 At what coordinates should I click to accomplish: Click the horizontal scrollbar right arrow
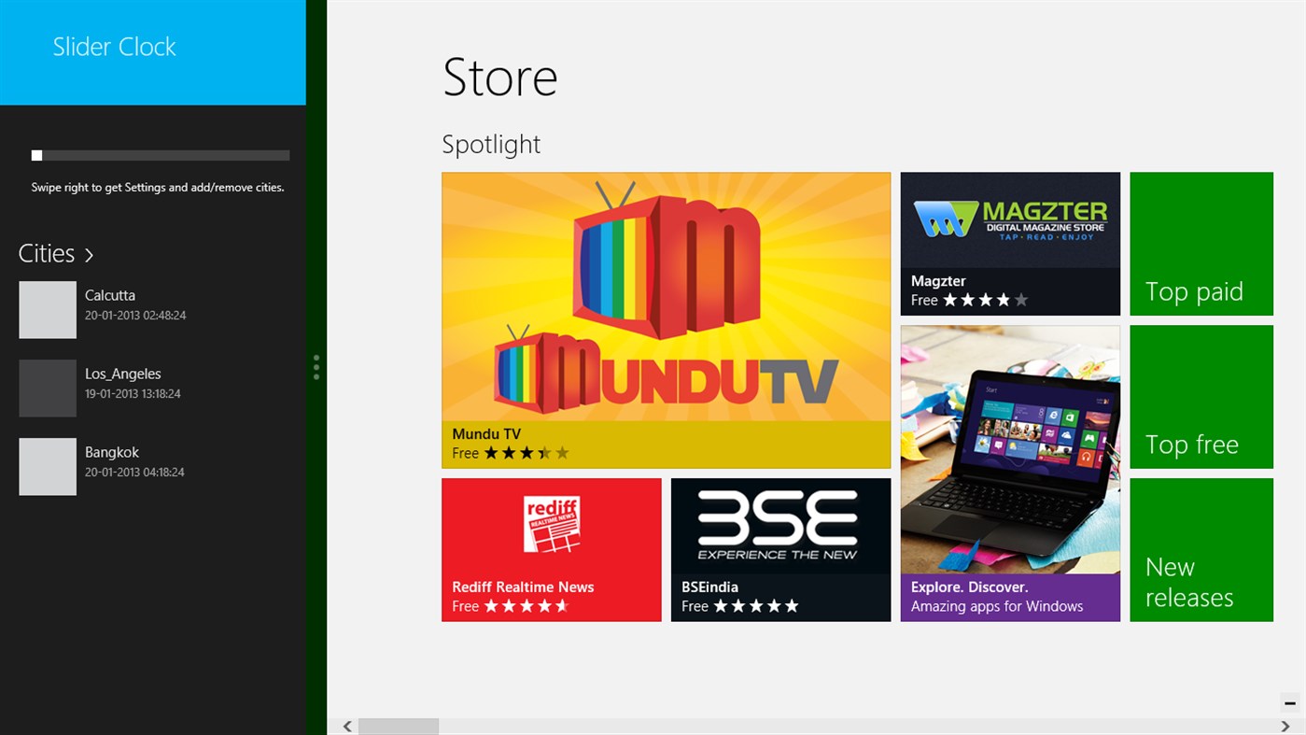(1285, 727)
